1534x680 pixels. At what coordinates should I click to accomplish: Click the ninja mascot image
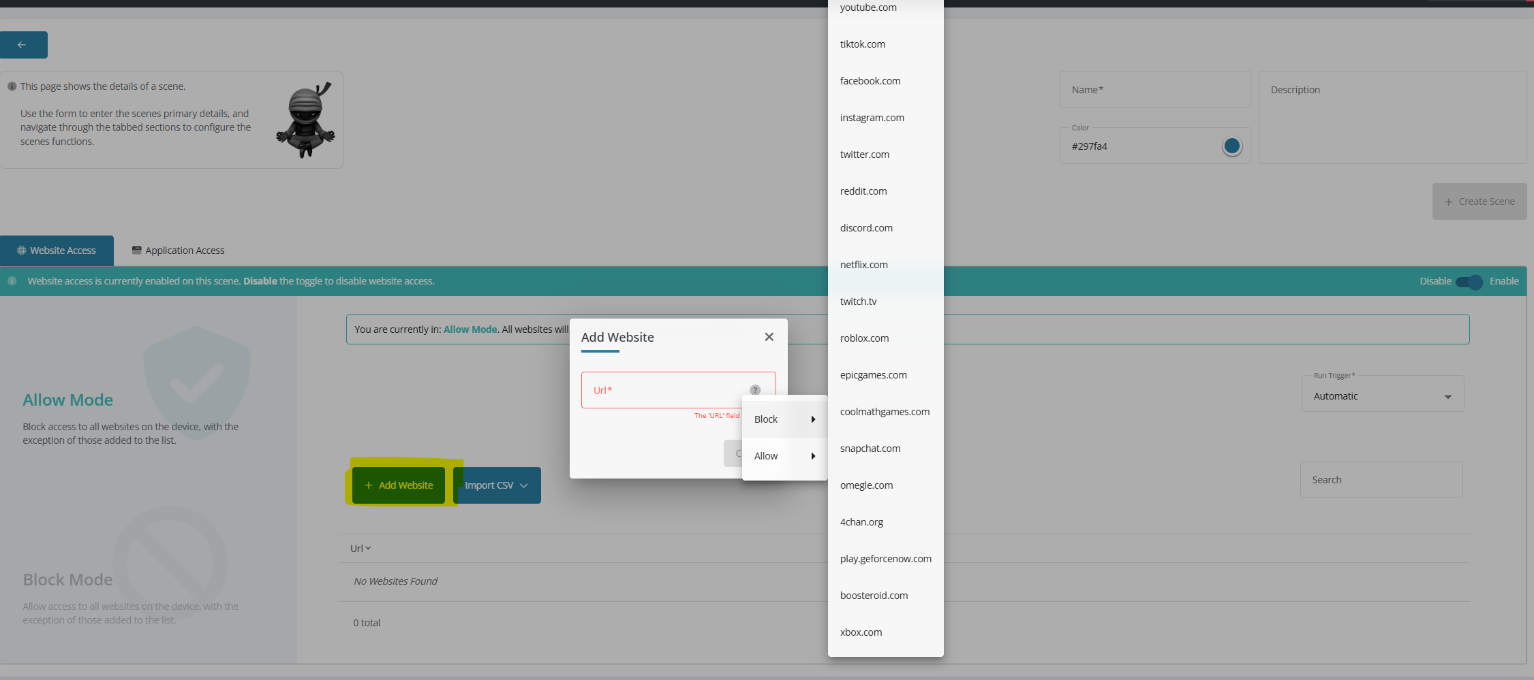point(307,120)
